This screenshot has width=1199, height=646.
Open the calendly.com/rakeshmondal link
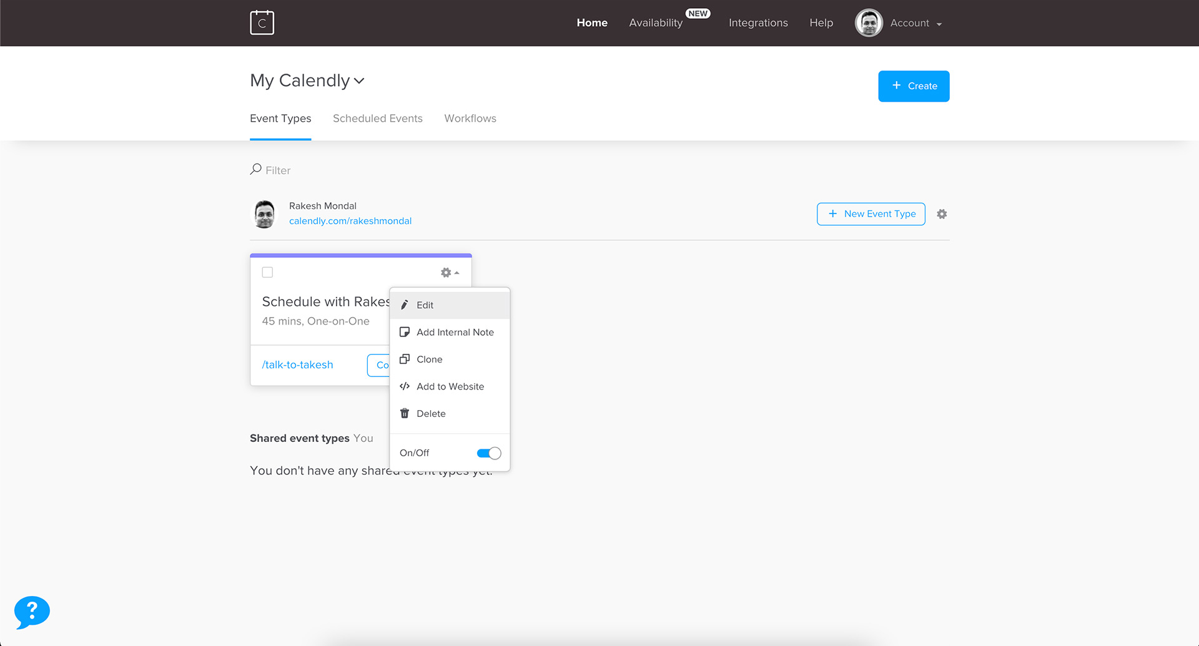(350, 221)
